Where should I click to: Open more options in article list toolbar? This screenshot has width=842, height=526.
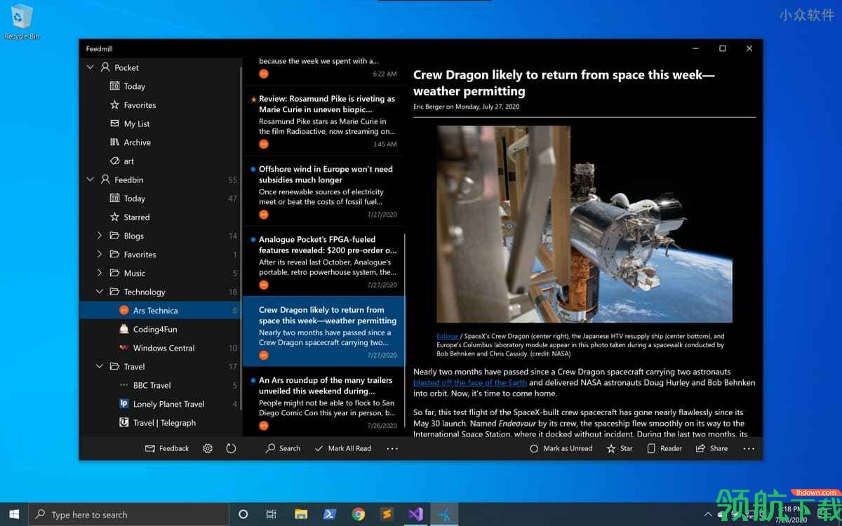coord(392,448)
